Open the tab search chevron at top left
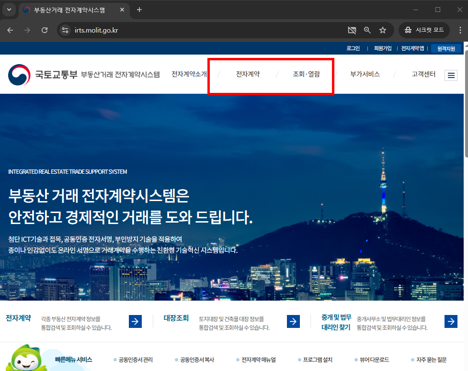This screenshot has width=468, height=371. point(8,10)
